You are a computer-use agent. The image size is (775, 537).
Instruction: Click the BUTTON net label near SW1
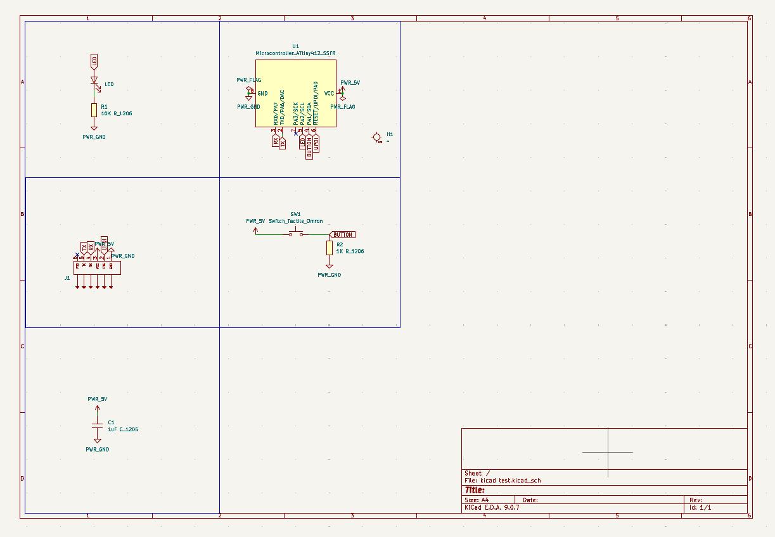pyautogui.click(x=342, y=234)
